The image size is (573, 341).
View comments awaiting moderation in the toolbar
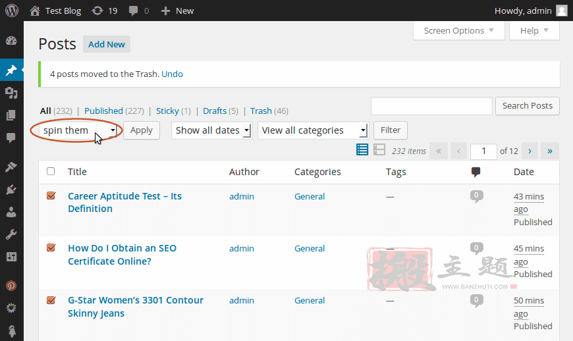click(x=139, y=11)
